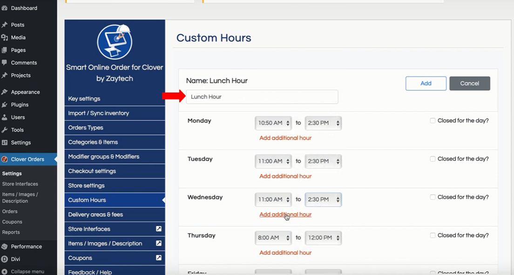The height and width of the screenshot is (275, 514).
Task: Open Thursday start time 8:00 AM dropdown
Action: pyautogui.click(x=273, y=238)
